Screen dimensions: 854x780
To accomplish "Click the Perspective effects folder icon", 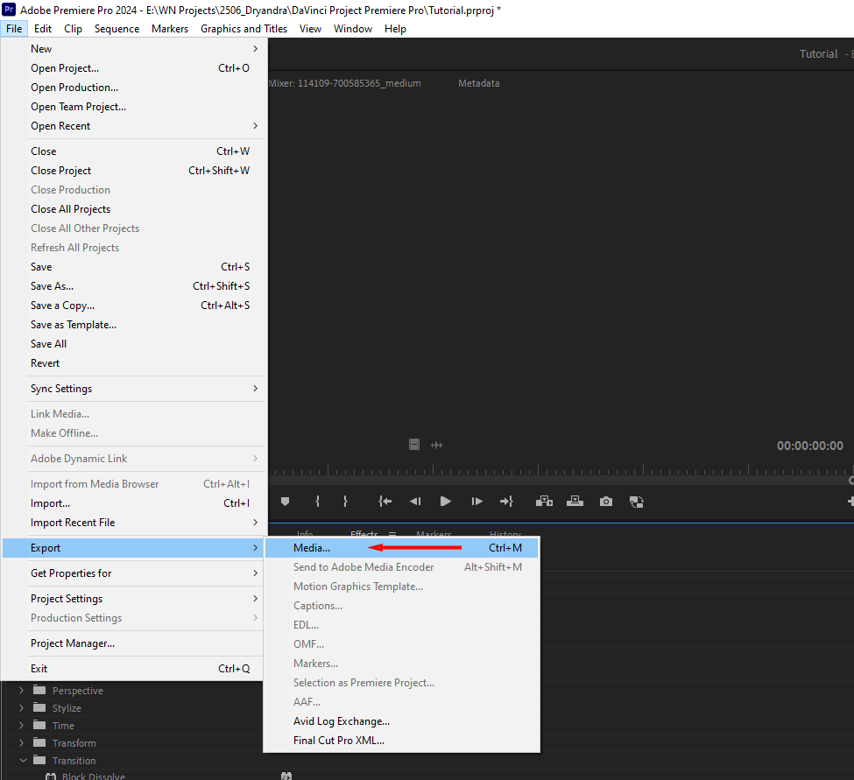I will tap(39, 690).
